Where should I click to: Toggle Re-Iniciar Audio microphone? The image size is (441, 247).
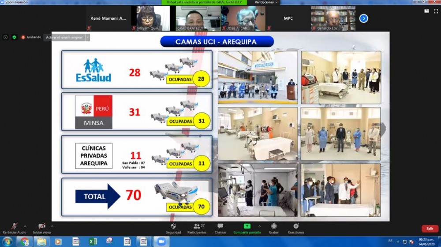pyautogui.click(x=14, y=226)
